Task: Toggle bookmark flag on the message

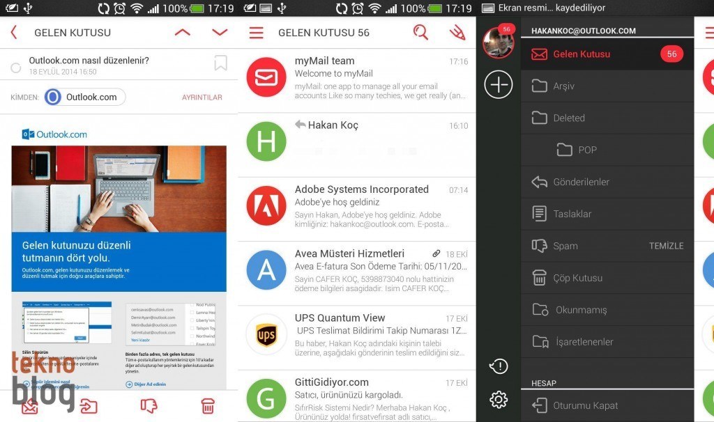Action: coord(220,64)
